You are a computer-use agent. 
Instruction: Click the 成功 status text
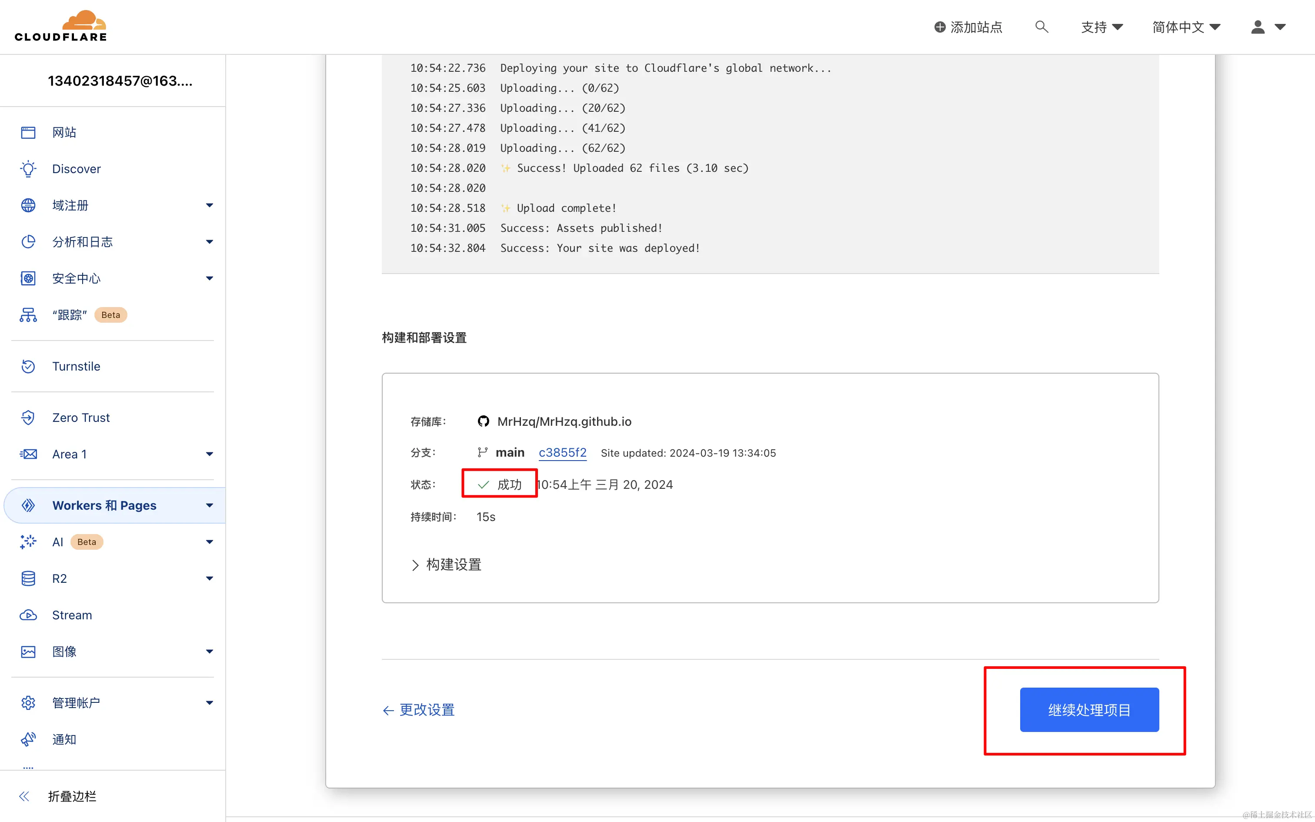pos(509,485)
